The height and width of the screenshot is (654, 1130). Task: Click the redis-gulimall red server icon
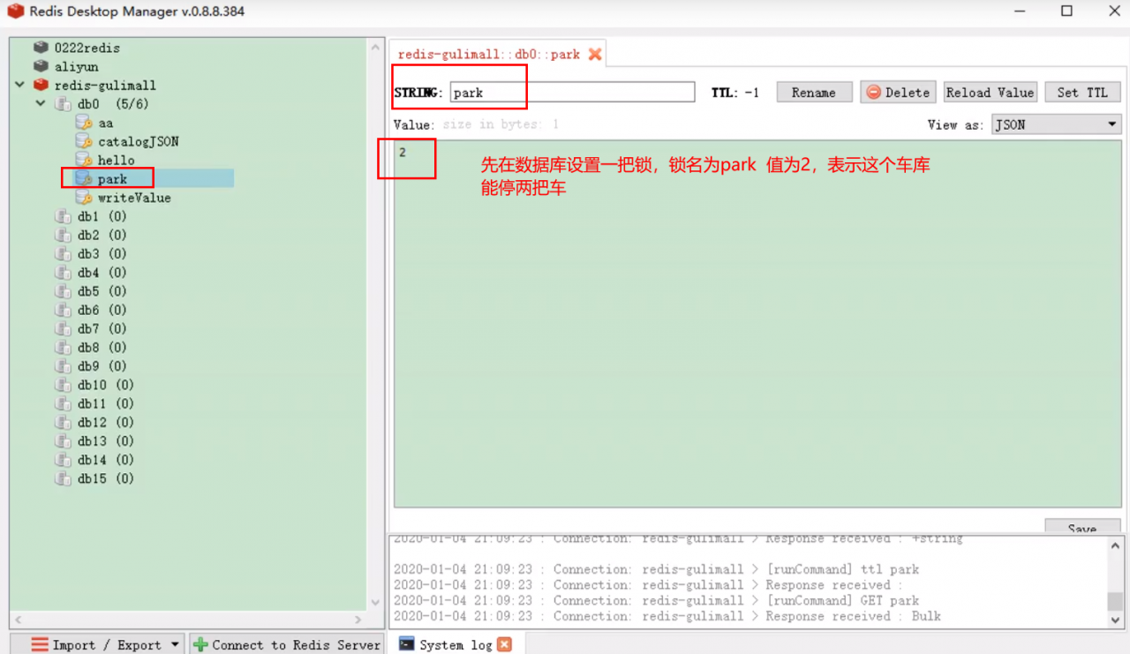[41, 86]
